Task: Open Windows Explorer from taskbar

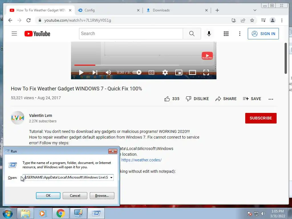Action: coord(25,214)
